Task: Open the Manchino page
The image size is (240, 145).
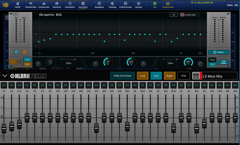Action: (x=57, y=5)
